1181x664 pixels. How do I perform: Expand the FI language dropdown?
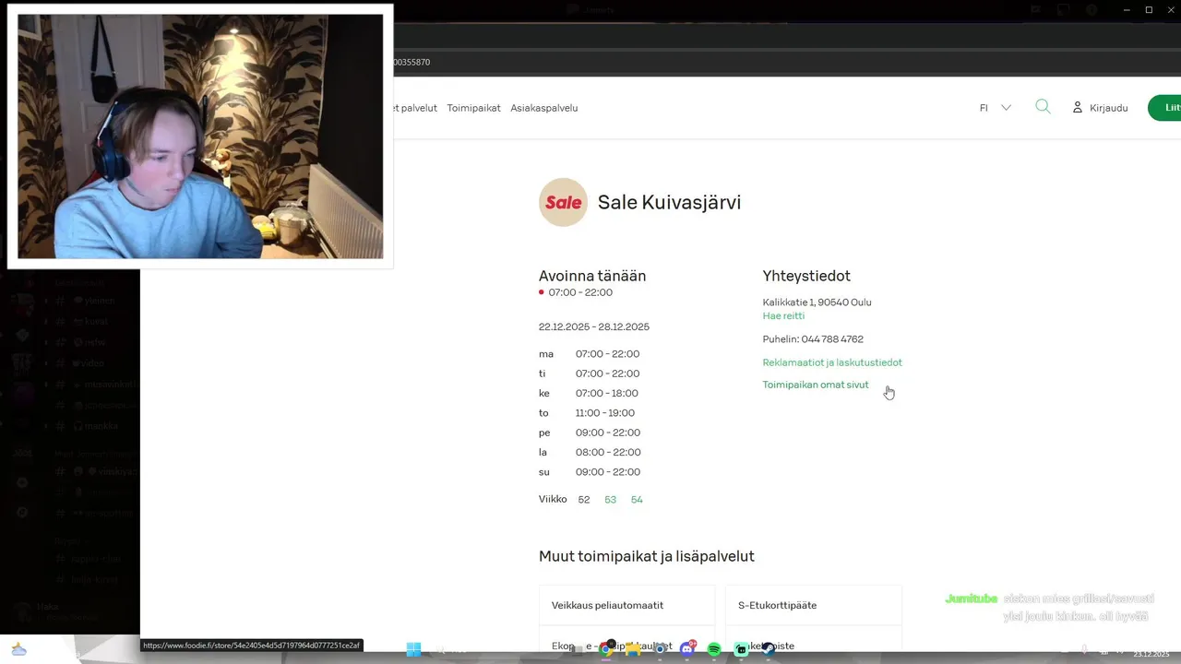(x=996, y=108)
